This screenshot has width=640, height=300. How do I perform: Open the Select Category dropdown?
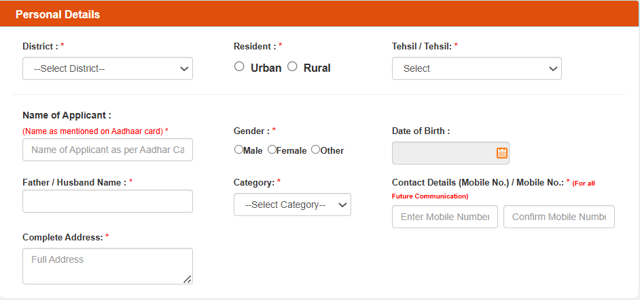pyautogui.click(x=292, y=205)
